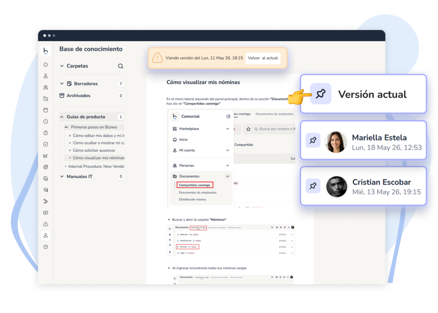
Task: Click the Guías de producto count badge 1
Action: (121, 117)
